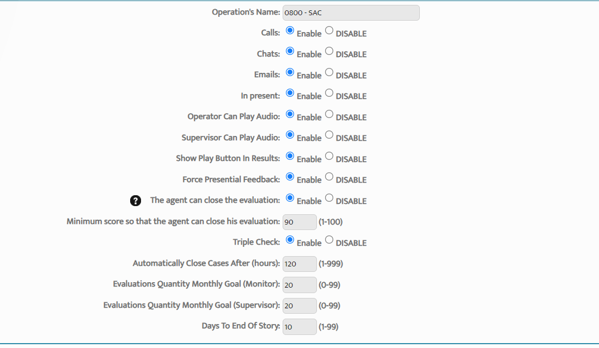Select DISABLE for Calls
The height and width of the screenshot is (348, 599).
[x=329, y=31]
